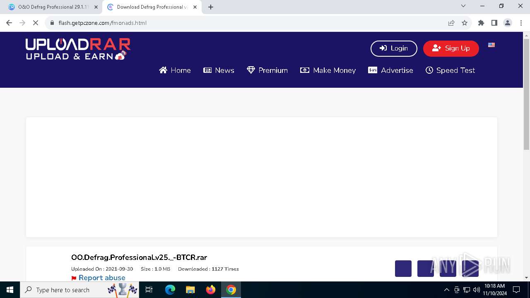Click the volume speaker tray icon
530x298 pixels.
[x=477, y=290]
